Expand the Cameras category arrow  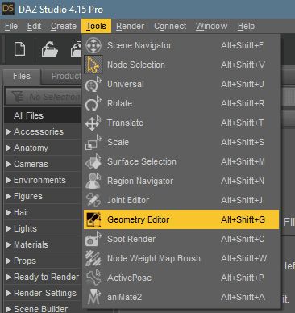tap(9, 164)
